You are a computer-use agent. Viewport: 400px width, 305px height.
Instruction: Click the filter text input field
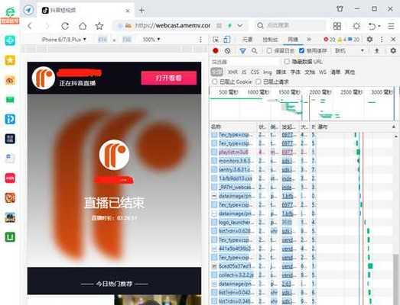[245, 62]
